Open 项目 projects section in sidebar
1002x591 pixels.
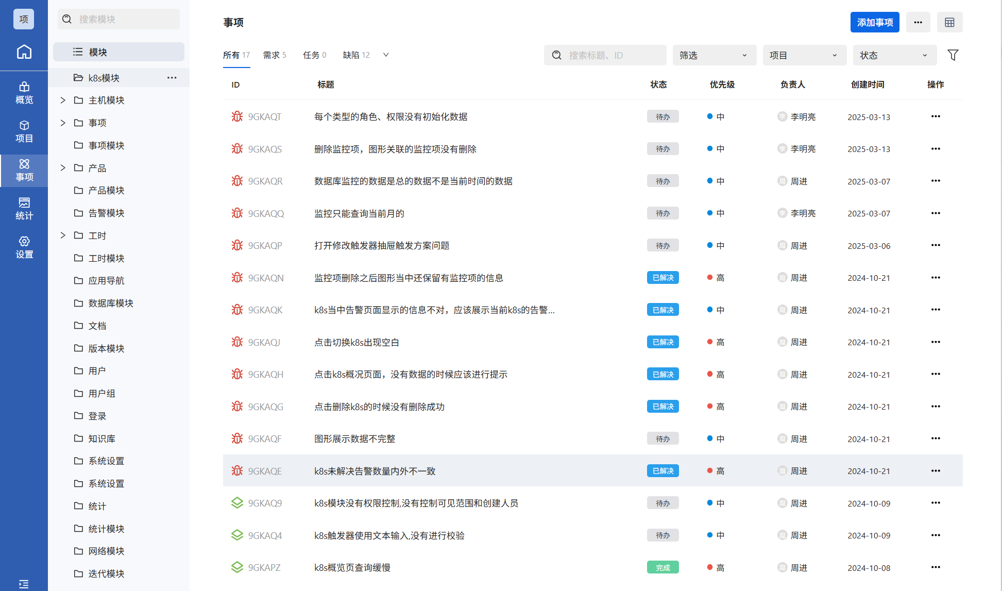point(24,131)
